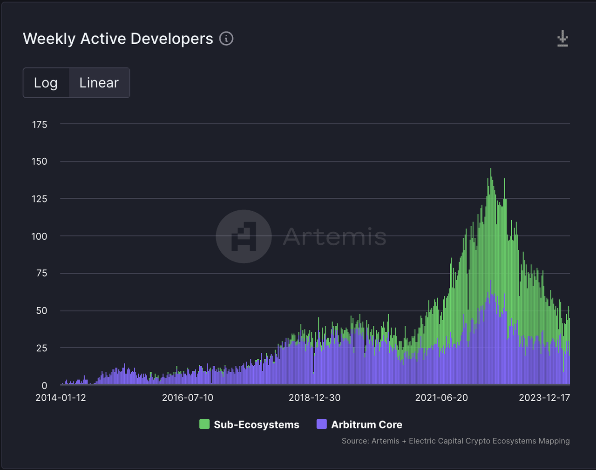
Task: Toggle the Sub-Ecosystems series in legend
Action: point(256,424)
